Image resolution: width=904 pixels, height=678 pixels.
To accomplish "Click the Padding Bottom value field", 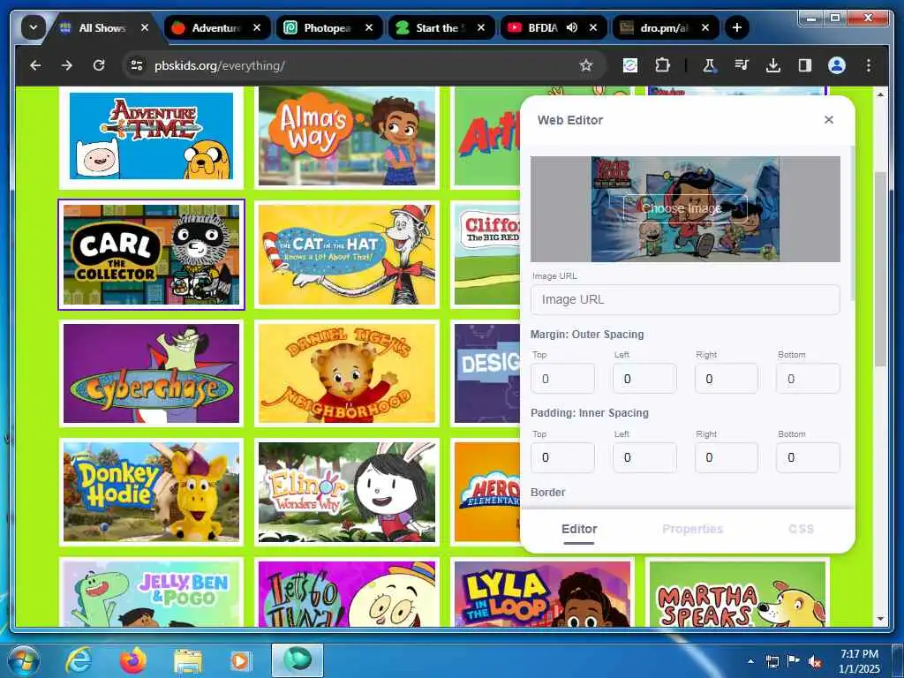I will [x=809, y=458].
